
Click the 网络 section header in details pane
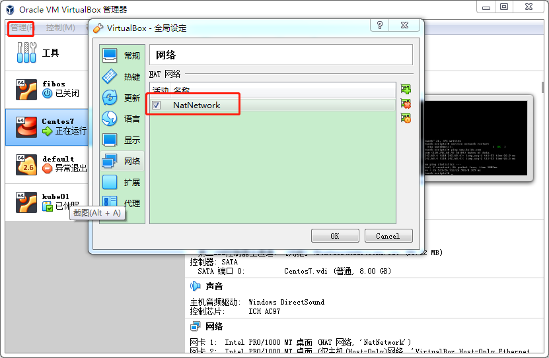click(x=214, y=326)
